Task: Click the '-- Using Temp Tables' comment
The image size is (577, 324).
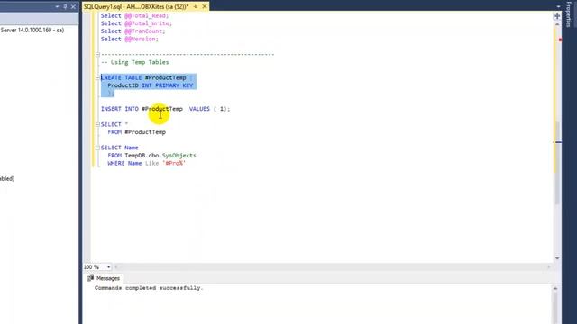Action: coord(134,62)
